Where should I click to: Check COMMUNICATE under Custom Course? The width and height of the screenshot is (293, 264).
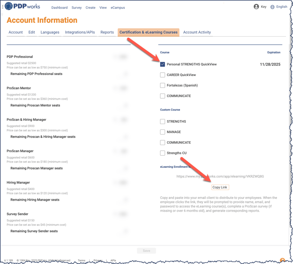(162, 142)
